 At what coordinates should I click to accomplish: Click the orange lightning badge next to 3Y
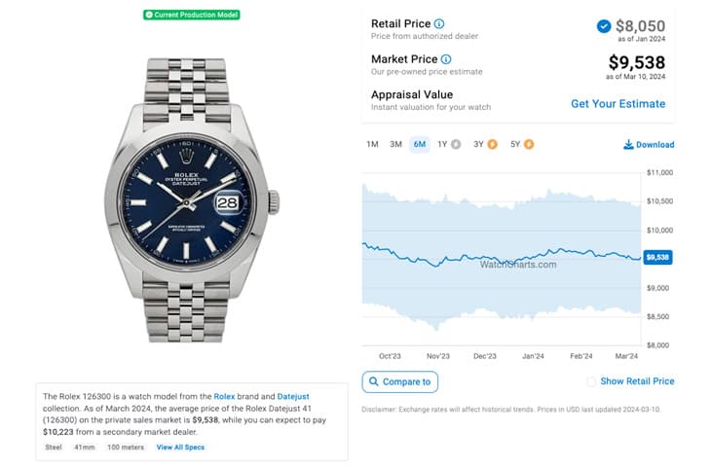click(492, 144)
